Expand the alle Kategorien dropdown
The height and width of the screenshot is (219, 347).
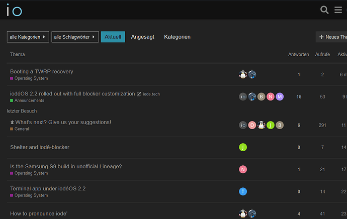pyautogui.click(x=28, y=37)
